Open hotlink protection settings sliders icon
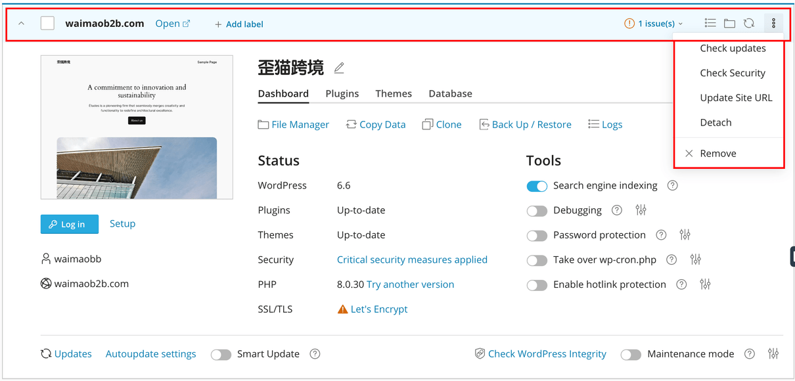Image resolution: width=795 pixels, height=381 pixels. click(705, 284)
